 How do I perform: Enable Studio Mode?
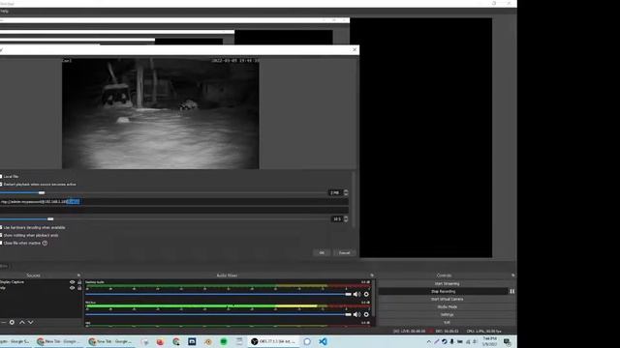[447, 306]
